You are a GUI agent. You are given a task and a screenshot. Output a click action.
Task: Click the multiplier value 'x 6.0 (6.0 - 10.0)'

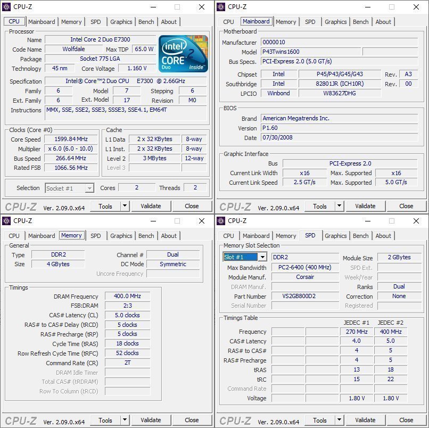(71, 149)
